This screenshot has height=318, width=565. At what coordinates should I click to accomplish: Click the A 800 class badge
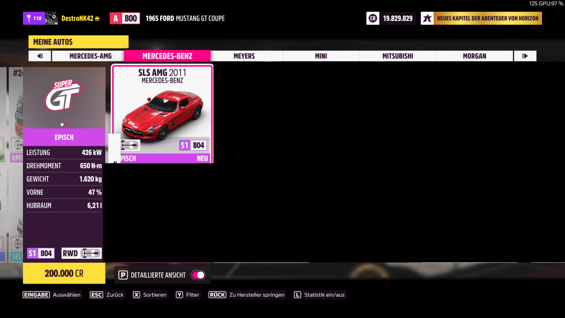coord(124,19)
